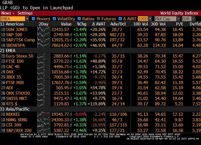Open the EMEA region dropdown arrow
The image size is (201, 145).
[27, 19]
